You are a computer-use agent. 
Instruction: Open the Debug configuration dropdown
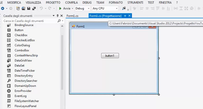pyautogui.click(x=82, y=8)
